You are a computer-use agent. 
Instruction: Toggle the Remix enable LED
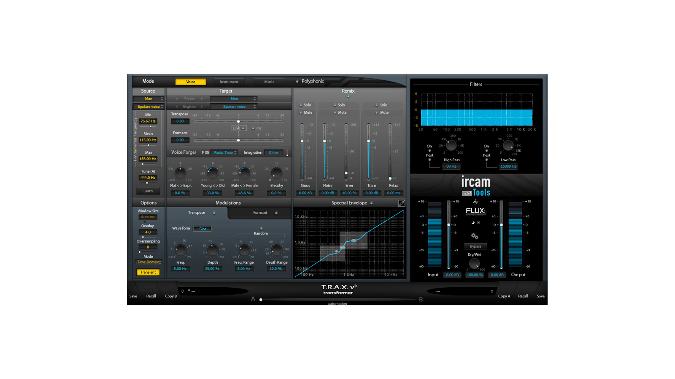click(348, 96)
